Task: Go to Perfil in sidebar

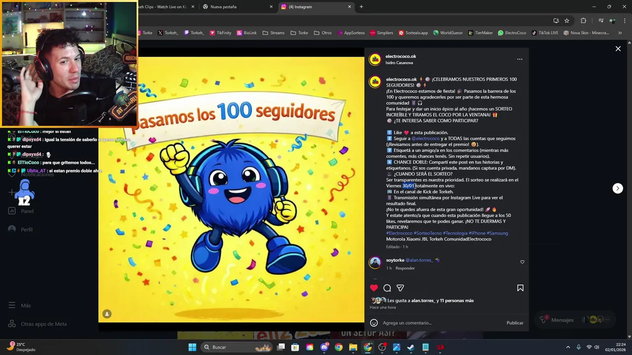Action: click(x=21, y=229)
